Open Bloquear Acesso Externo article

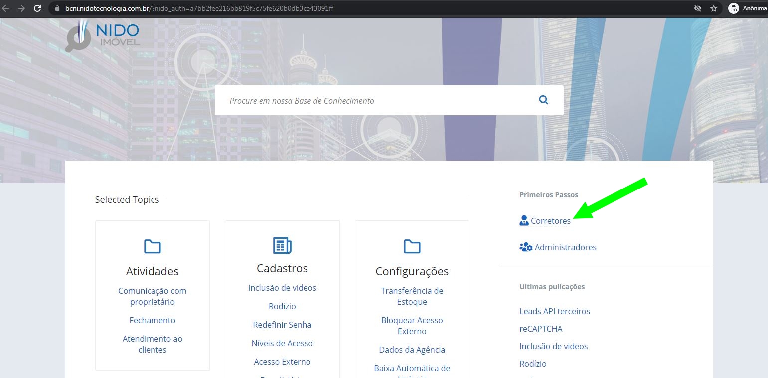tap(412, 326)
